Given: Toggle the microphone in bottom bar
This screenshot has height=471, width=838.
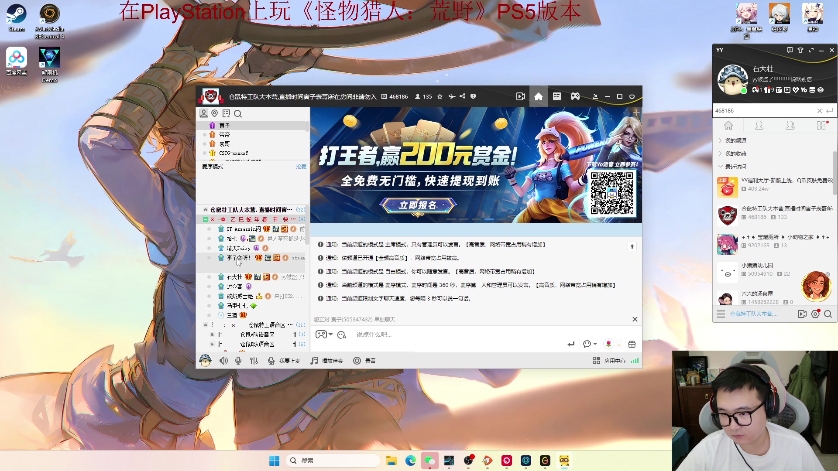Looking at the screenshot, I should point(238,361).
